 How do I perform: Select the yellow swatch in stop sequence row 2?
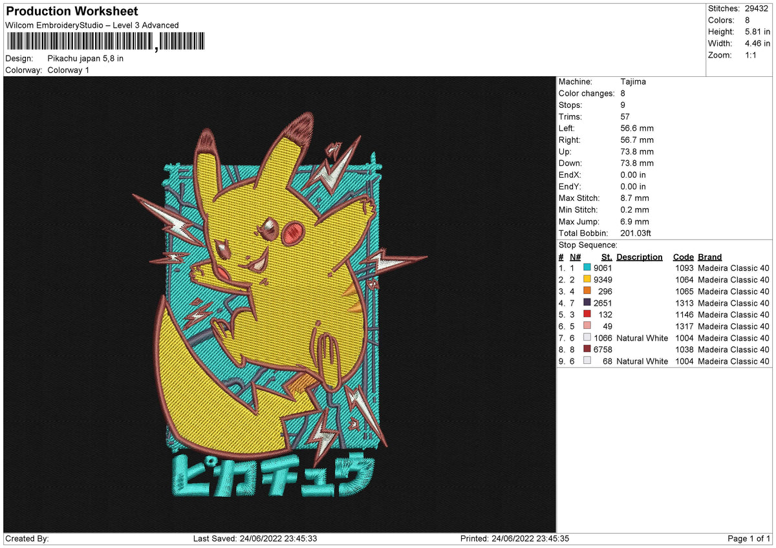(588, 279)
